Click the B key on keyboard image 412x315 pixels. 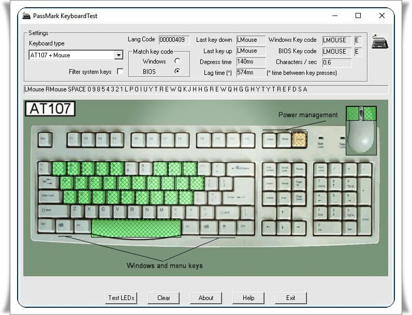click(134, 211)
